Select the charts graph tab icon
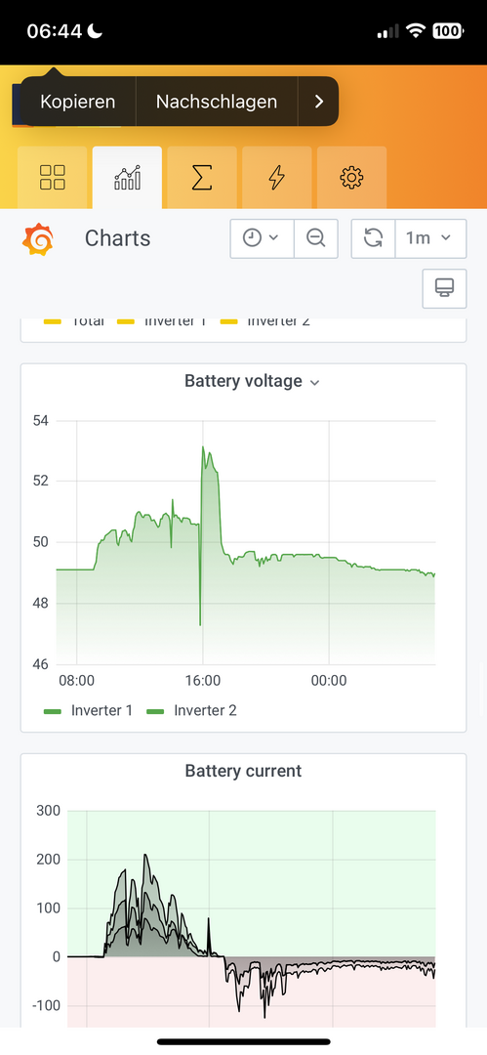Viewport: 487px width, 1055px height. tap(127, 178)
